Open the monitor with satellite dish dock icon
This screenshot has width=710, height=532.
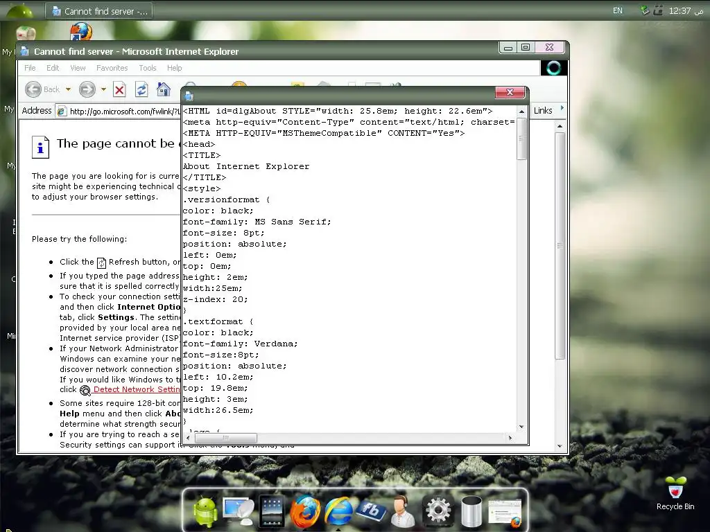pos(239,511)
